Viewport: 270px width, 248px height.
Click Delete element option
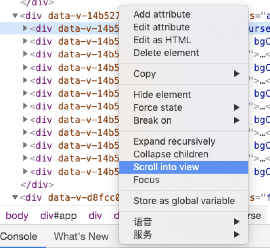(x=166, y=53)
